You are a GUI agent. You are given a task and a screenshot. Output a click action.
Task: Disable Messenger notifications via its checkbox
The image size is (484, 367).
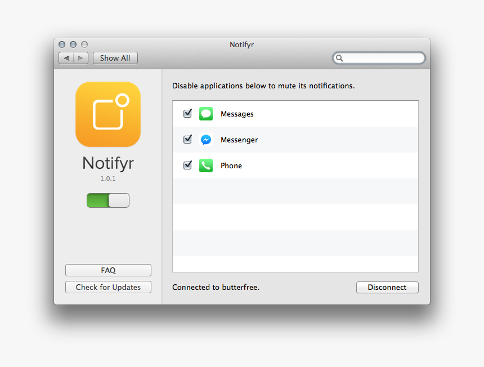[187, 139]
